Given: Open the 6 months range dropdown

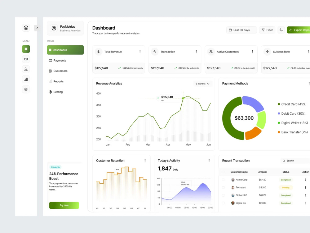Looking at the screenshot, I should click(202, 84).
